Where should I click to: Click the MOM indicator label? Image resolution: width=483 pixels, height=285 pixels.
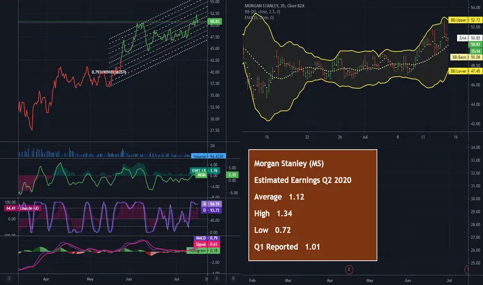coord(202,175)
